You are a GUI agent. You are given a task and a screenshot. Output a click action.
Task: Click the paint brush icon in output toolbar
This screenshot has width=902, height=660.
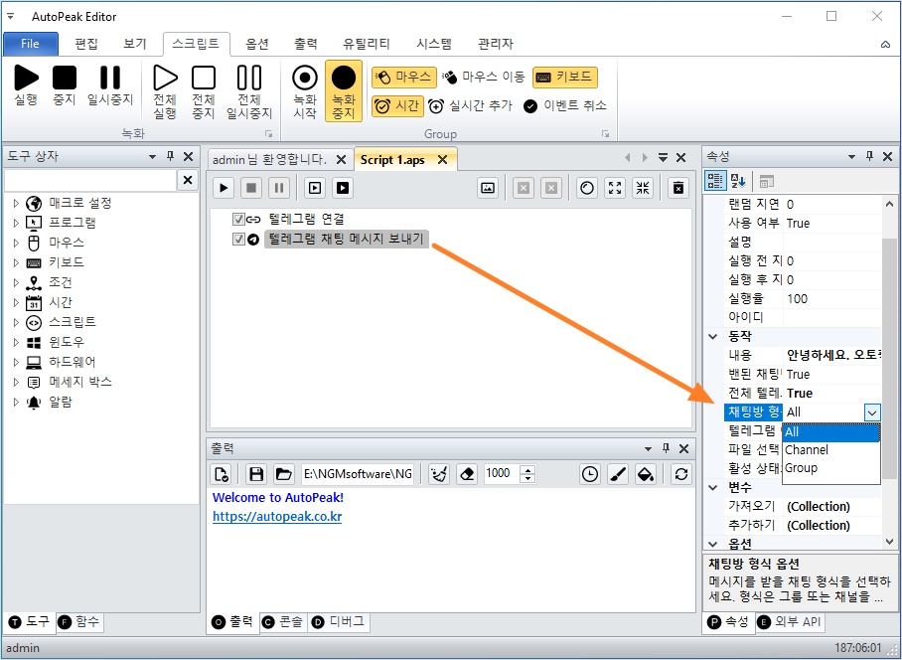click(618, 474)
